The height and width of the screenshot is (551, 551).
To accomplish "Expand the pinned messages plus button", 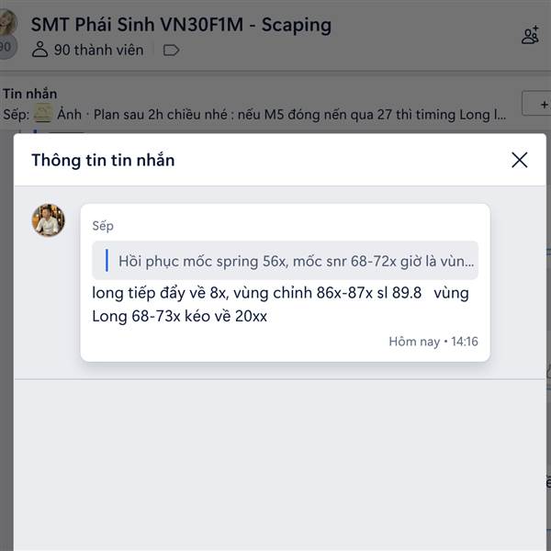I will pos(536,104).
